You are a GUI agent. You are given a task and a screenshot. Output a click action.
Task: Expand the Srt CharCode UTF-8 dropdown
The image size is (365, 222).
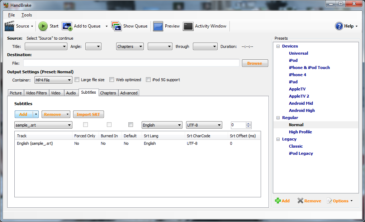[x=204, y=125]
